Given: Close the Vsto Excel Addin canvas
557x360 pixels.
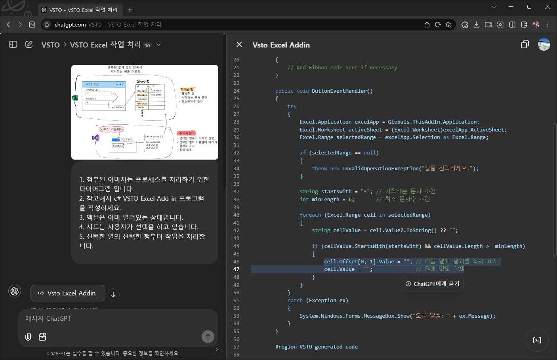Looking at the screenshot, I should click(x=239, y=44).
